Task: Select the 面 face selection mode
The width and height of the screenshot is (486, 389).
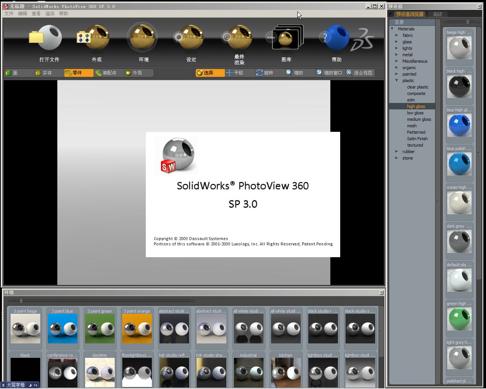Action: tap(19, 73)
